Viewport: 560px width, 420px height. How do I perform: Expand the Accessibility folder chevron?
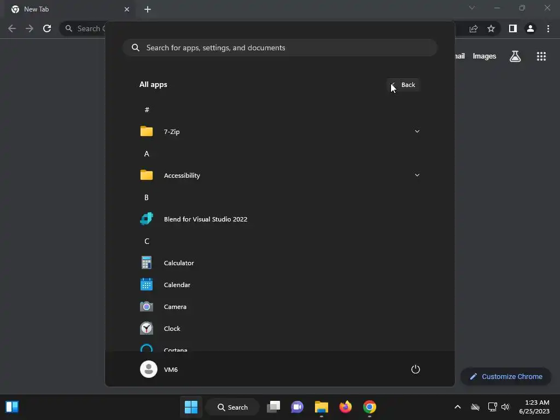coord(417,175)
